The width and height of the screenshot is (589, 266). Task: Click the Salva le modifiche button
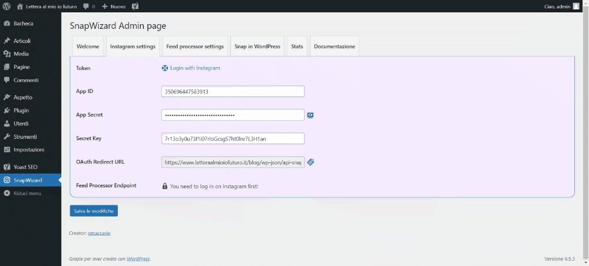pyautogui.click(x=94, y=211)
